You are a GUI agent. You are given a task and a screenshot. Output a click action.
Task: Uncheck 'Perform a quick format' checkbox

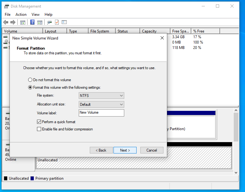coord(39,122)
